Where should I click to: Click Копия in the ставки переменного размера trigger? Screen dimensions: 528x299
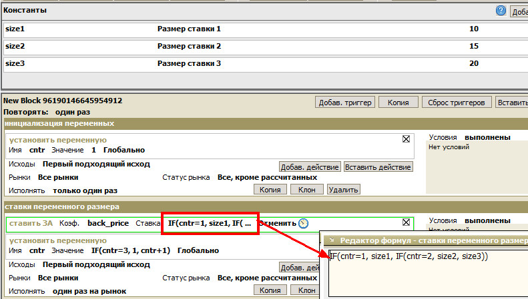pyautogui.click(x=270, y=290)
